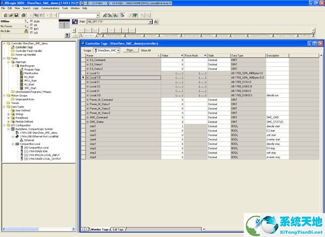Expand the Predefined data type node
The width and height of the screenshot is (325, 237).
(9, 118)
